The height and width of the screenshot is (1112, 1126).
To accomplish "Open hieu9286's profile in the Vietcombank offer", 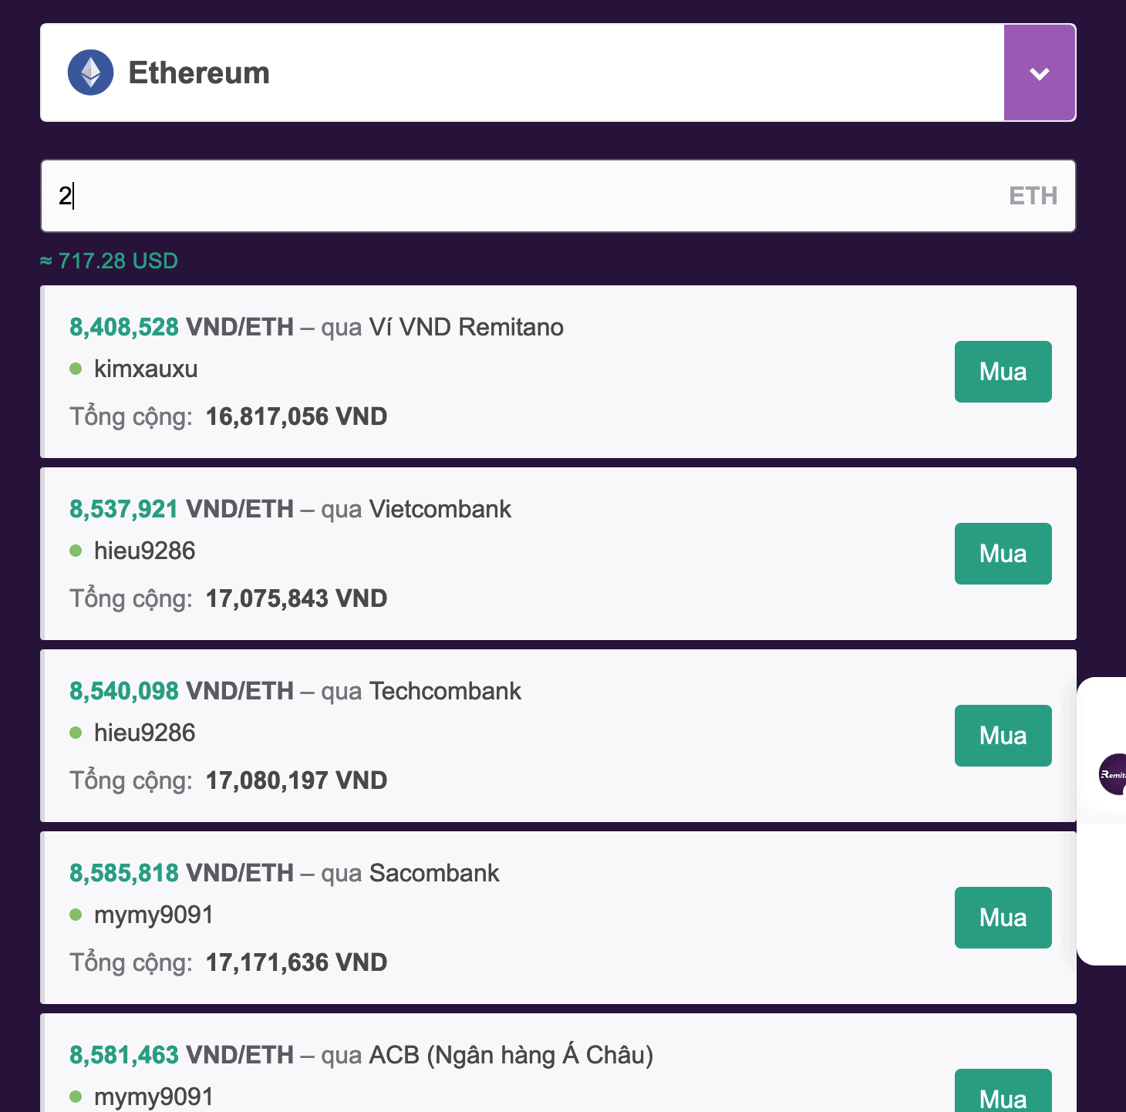I will pyautogui.click(x=144, y=551).
